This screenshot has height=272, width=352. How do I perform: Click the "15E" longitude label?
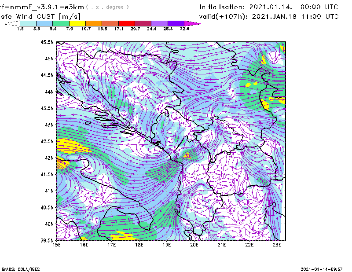click(x=56, y=245)
